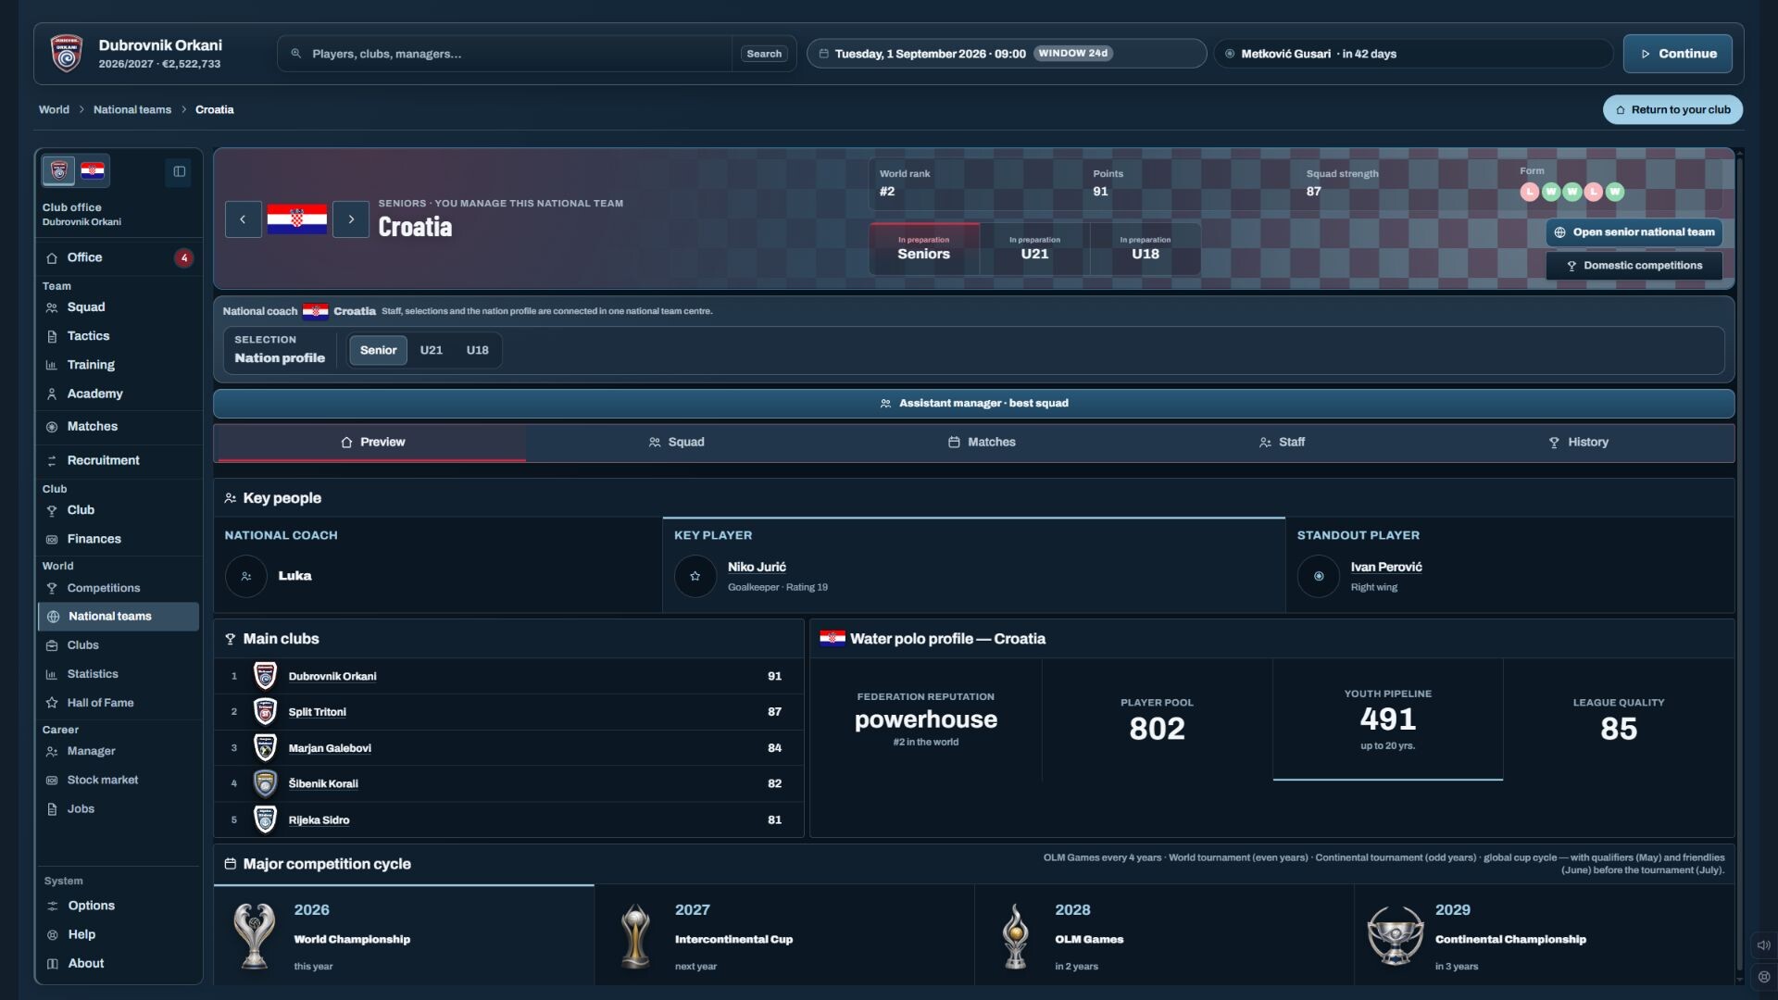The height and width of the screenshot is (1000, 1778).
Task: Click the avatar icon beside coach Luka
Action: [246, 576]
